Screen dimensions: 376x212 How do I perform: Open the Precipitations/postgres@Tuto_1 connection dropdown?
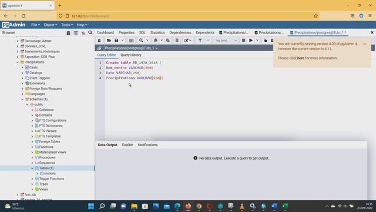click(131, 48)
